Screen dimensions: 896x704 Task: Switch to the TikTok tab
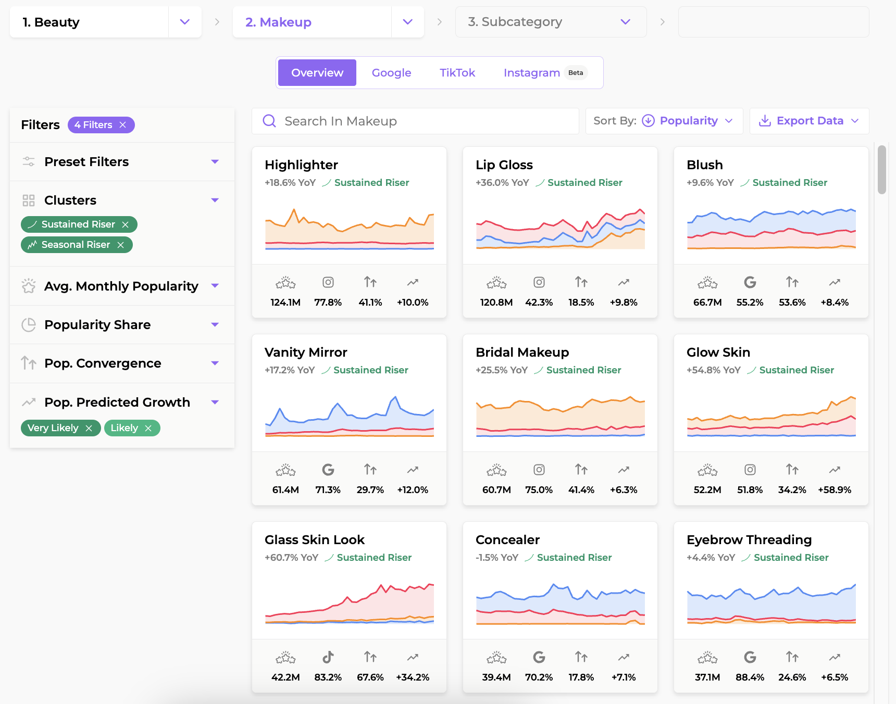pyautogui.click(x=457, y=72)
